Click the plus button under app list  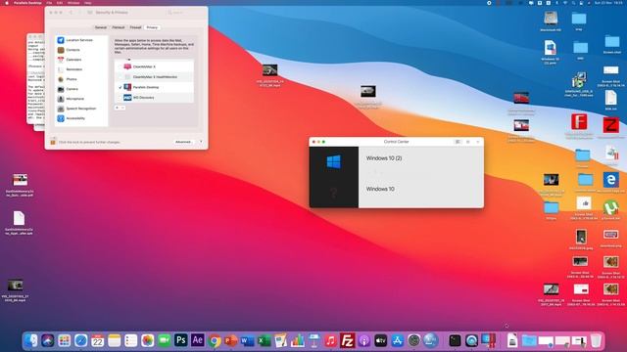point(118,108)
